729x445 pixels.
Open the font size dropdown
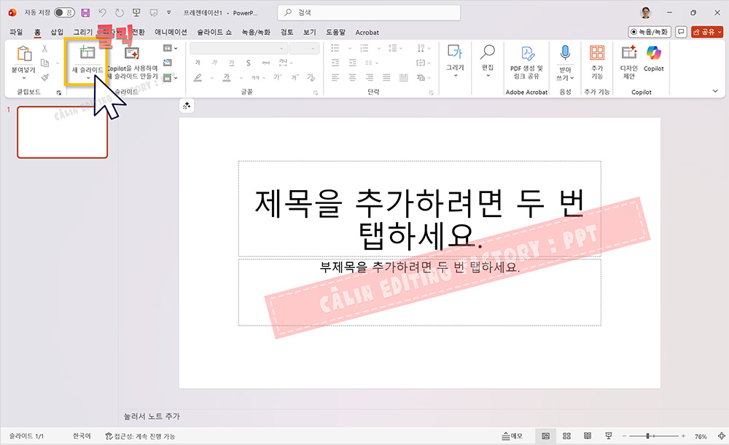pos(305,49)
